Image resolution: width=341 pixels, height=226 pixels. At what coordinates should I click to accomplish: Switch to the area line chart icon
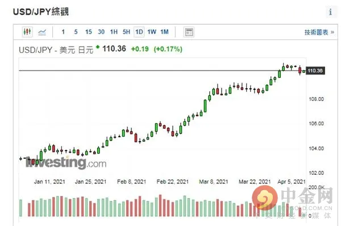tap(42, 32)
